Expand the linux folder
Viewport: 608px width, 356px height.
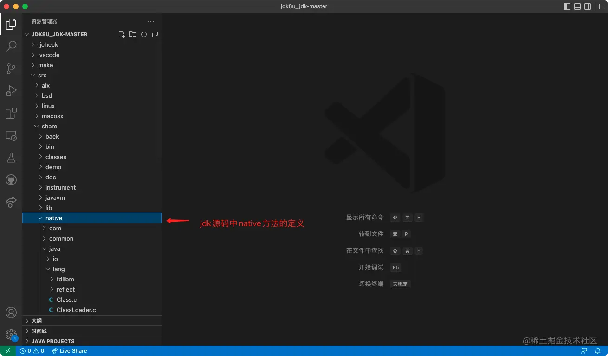[x=92, y=106]
